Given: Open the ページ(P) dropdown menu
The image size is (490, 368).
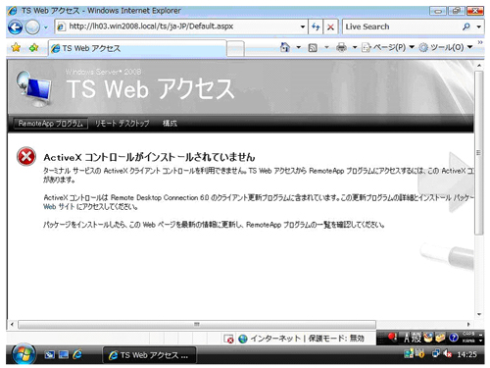Looking at the screenshot, I should 388,48.
